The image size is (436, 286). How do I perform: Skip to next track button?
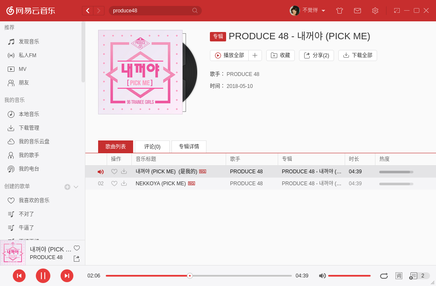coord(67,276)
